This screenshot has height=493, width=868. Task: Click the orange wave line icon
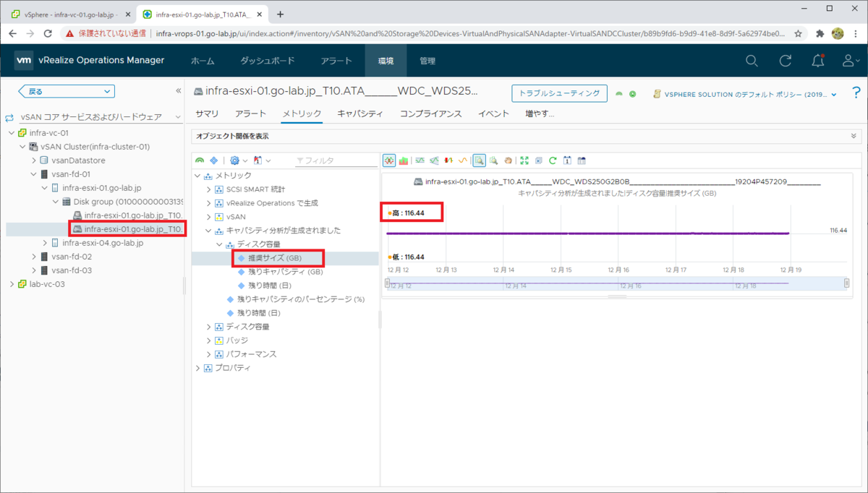pyautogui.click(x=463, y=160)
